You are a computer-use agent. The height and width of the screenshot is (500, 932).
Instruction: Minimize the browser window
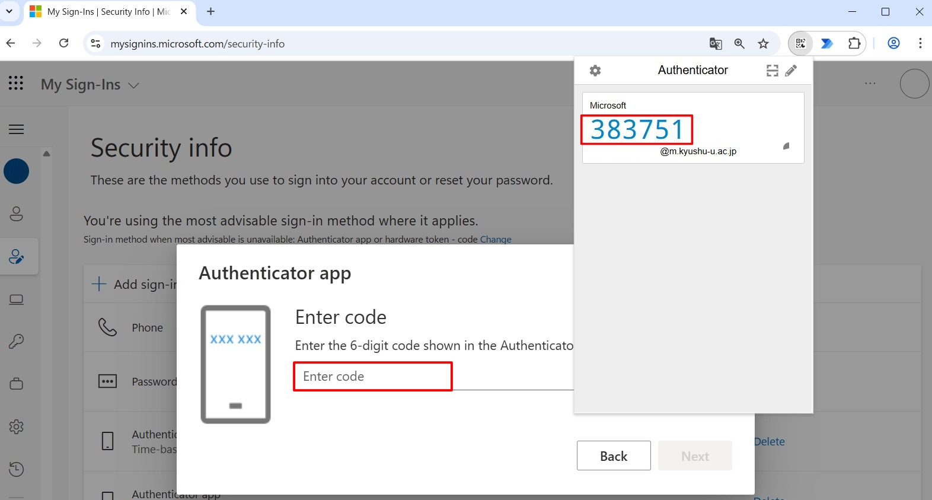tap(852, 11)
